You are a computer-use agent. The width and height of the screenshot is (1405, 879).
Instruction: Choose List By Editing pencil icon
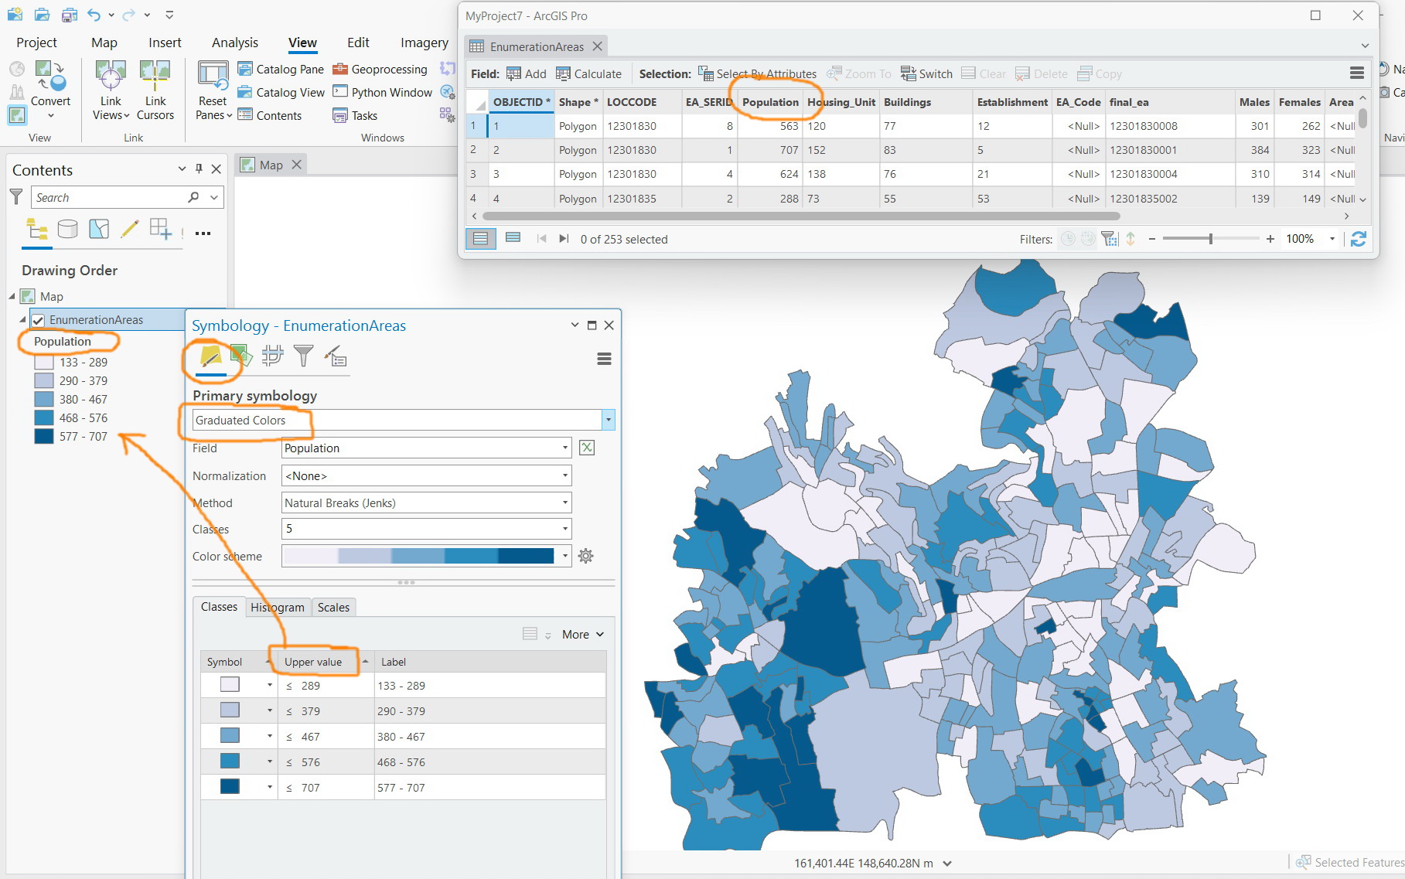[x=129, y=229]
